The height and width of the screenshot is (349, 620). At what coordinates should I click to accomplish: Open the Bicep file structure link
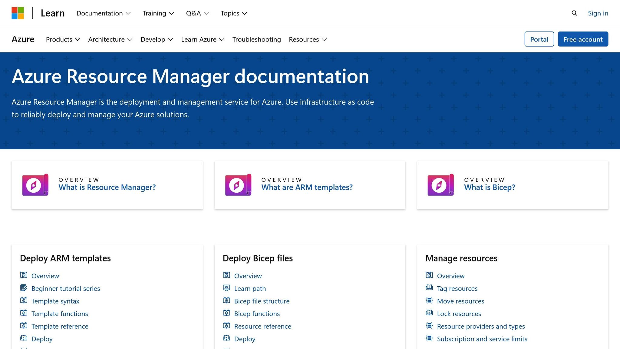[x=262, y=301]
